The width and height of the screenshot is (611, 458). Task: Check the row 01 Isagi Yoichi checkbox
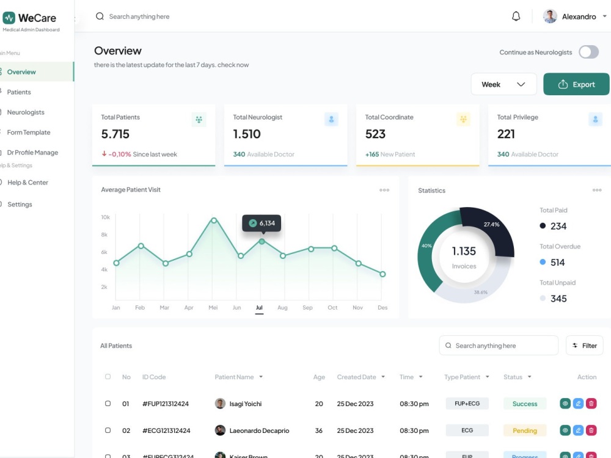[x=108, y=404]
